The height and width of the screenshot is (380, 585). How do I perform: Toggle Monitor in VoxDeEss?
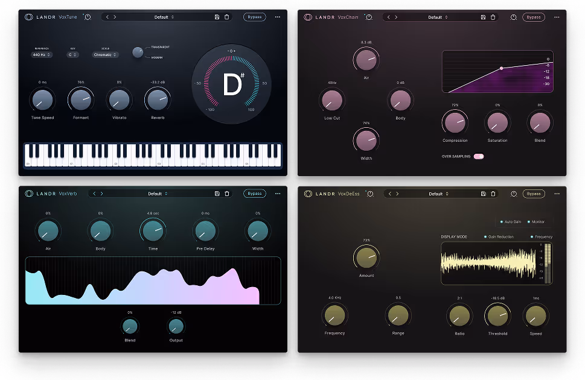tap(535, 222)
